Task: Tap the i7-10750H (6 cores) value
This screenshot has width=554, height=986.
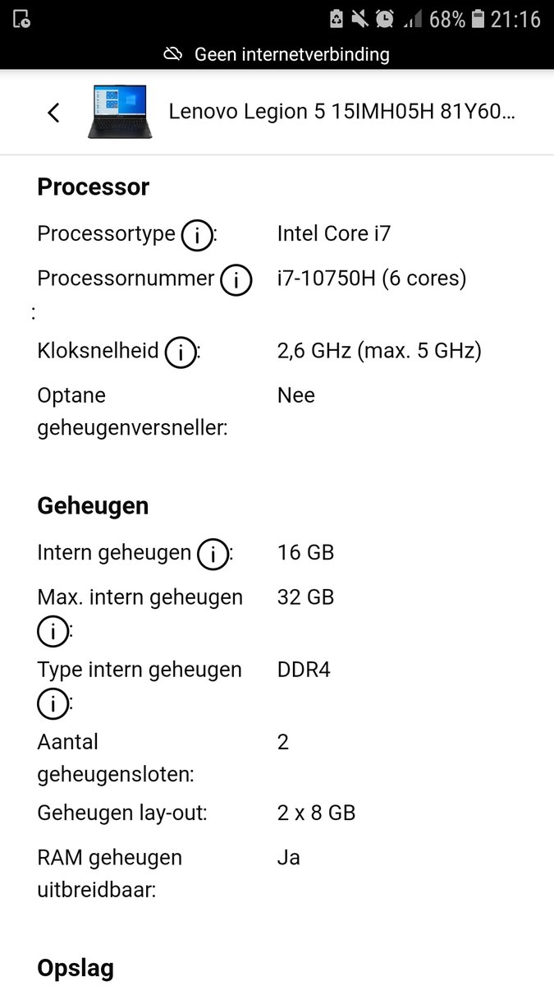Action: tap(372, 279)
